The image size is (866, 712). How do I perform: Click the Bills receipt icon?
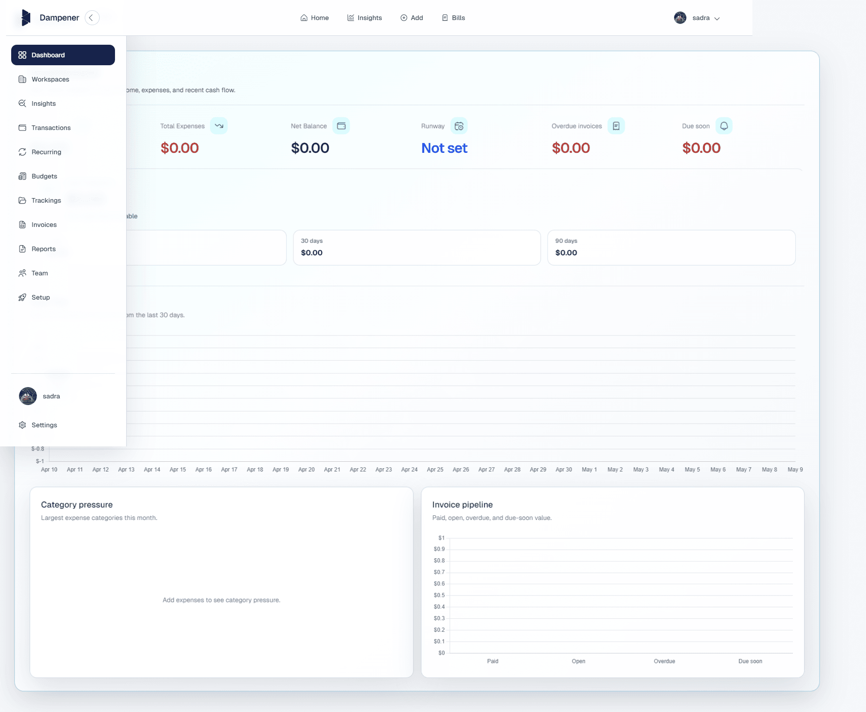click(x=445, y=18)
